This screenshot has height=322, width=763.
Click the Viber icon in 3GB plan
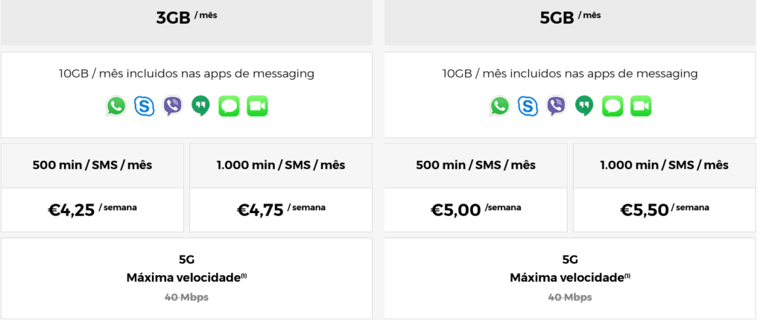click(172, 106)
